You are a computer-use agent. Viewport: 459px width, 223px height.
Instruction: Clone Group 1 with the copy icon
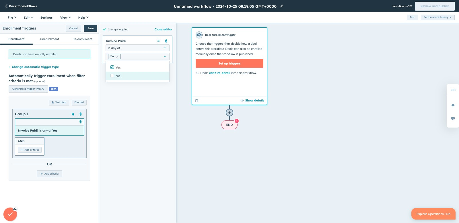[73, 114]
